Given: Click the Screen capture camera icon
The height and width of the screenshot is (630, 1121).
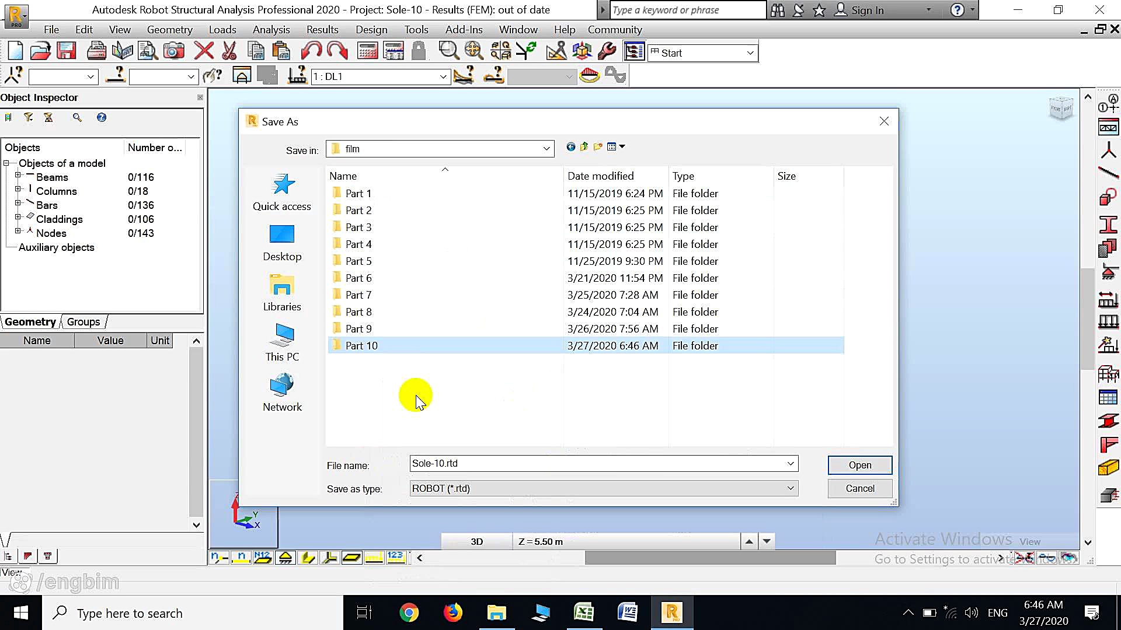Looking at the screenshot, I should click(173, 52).
